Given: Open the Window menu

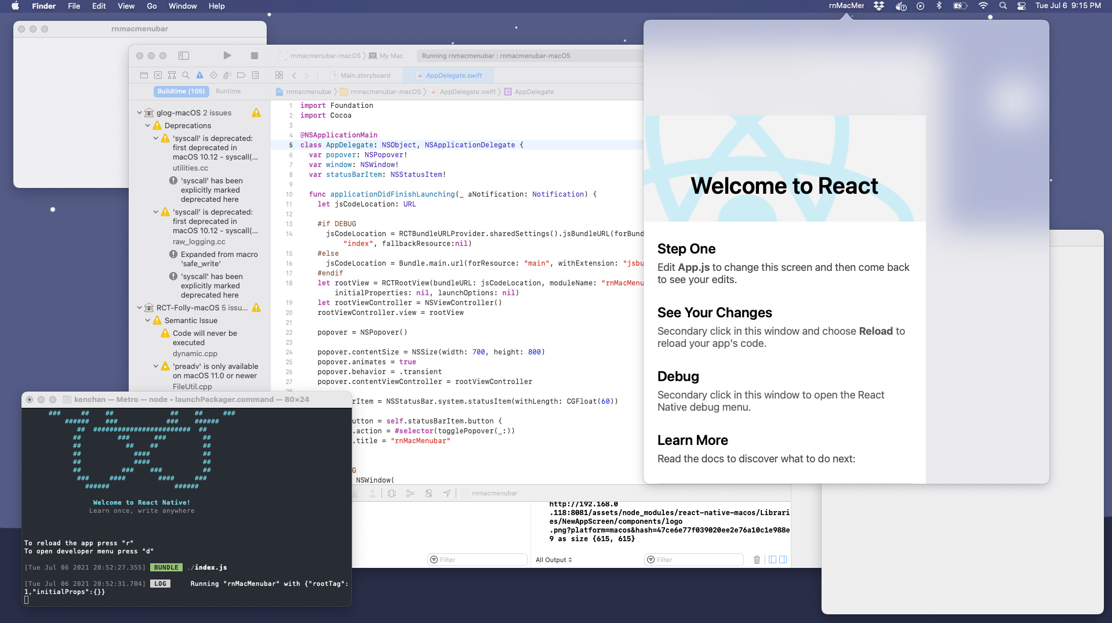Looking at the screenshot, I should coord(183,6).
